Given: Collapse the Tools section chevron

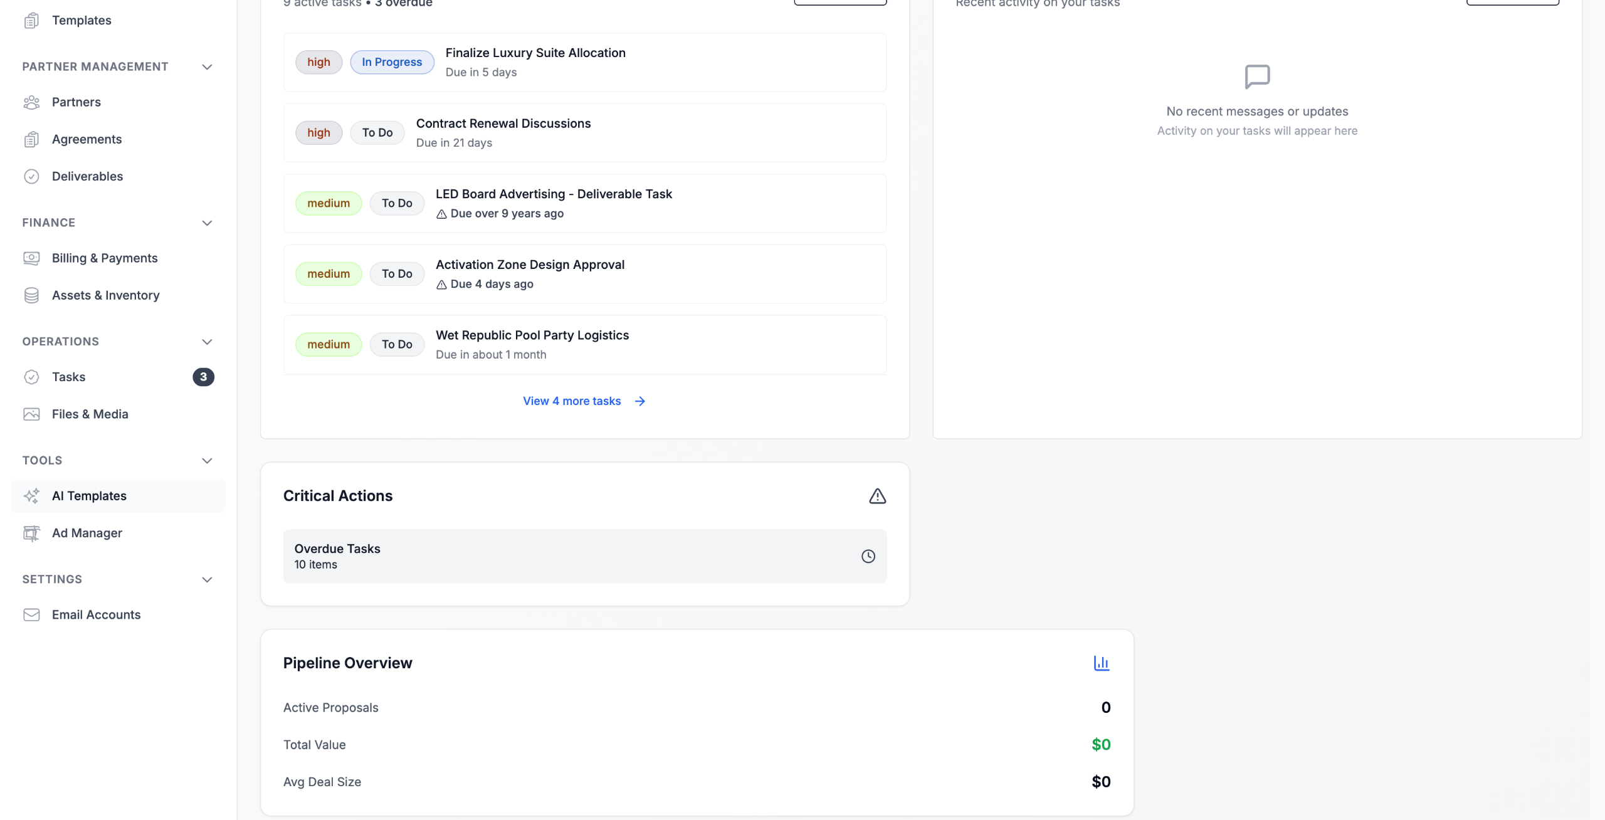Looking at the screenshot, I should click(x=207, y=461).
